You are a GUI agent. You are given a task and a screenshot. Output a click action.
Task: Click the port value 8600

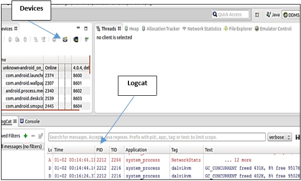tap(77, 75)
